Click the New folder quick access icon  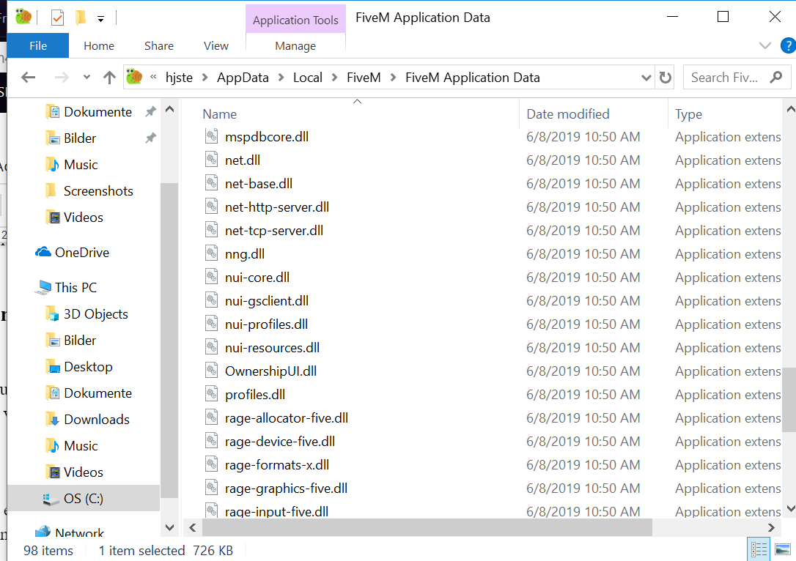[80, 18]
